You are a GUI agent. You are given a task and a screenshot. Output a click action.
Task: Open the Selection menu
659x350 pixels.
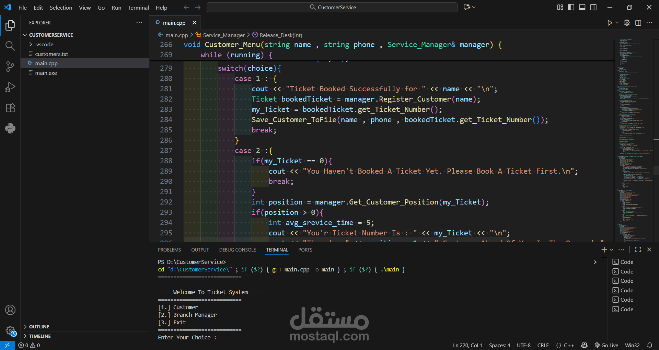click(x=61, y=8)
